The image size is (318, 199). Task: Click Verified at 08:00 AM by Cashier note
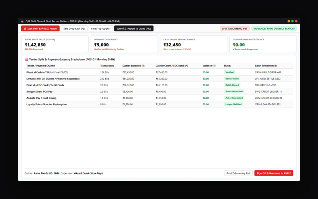click(109, 49)
